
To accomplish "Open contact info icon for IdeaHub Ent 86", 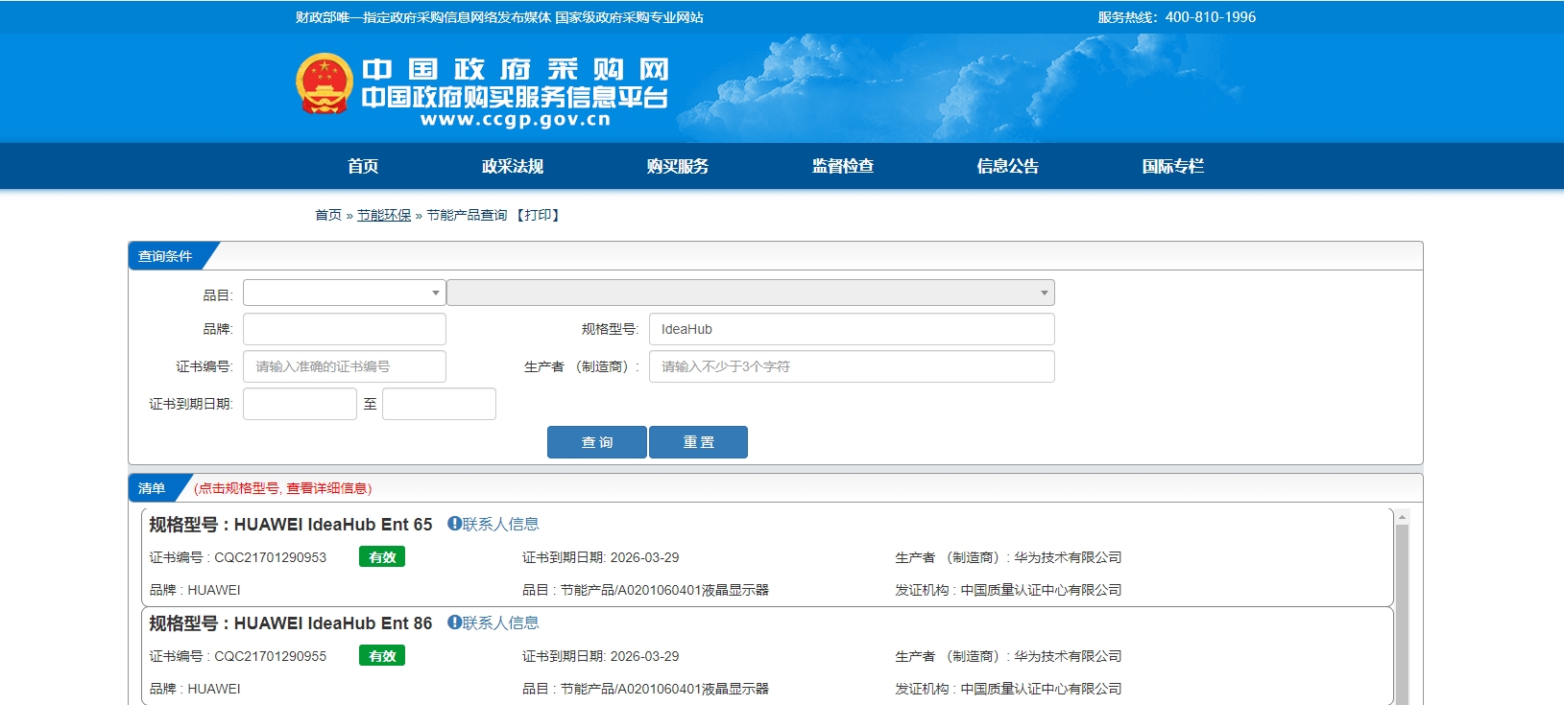I will click(x=454, y=623).
